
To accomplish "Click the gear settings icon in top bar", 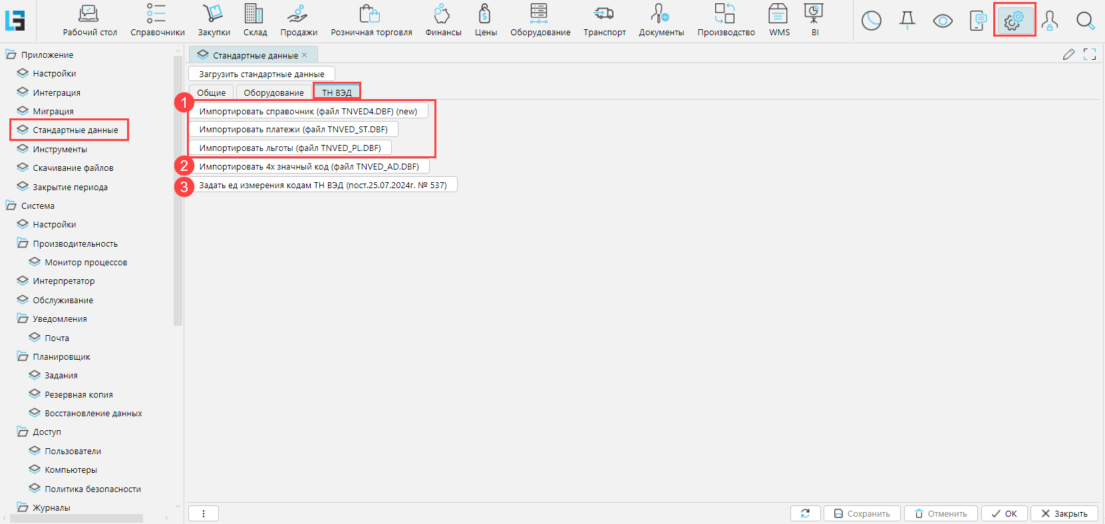I will (1014, 21).
